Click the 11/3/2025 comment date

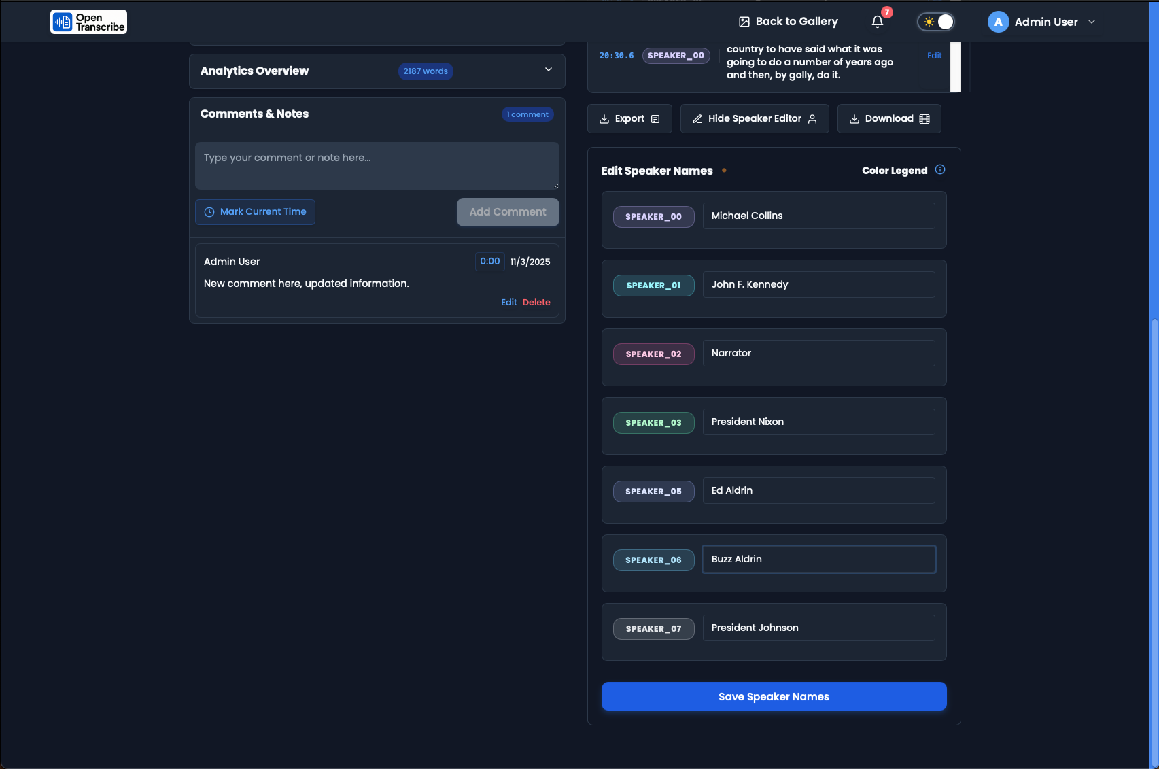click(530, 262)
